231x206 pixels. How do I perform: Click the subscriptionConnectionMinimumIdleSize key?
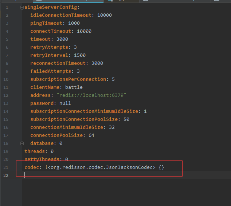point(84,111)
